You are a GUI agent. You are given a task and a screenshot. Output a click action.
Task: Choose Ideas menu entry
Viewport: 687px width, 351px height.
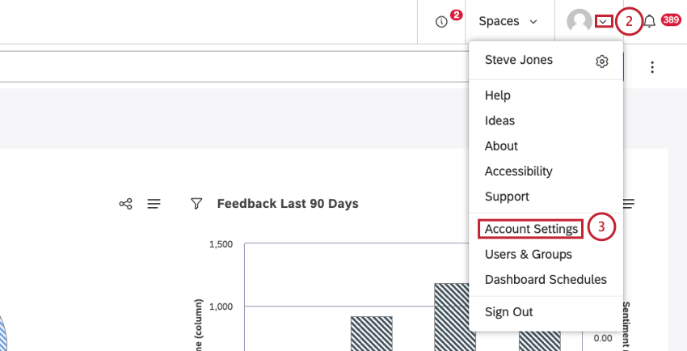pos(499,121)
